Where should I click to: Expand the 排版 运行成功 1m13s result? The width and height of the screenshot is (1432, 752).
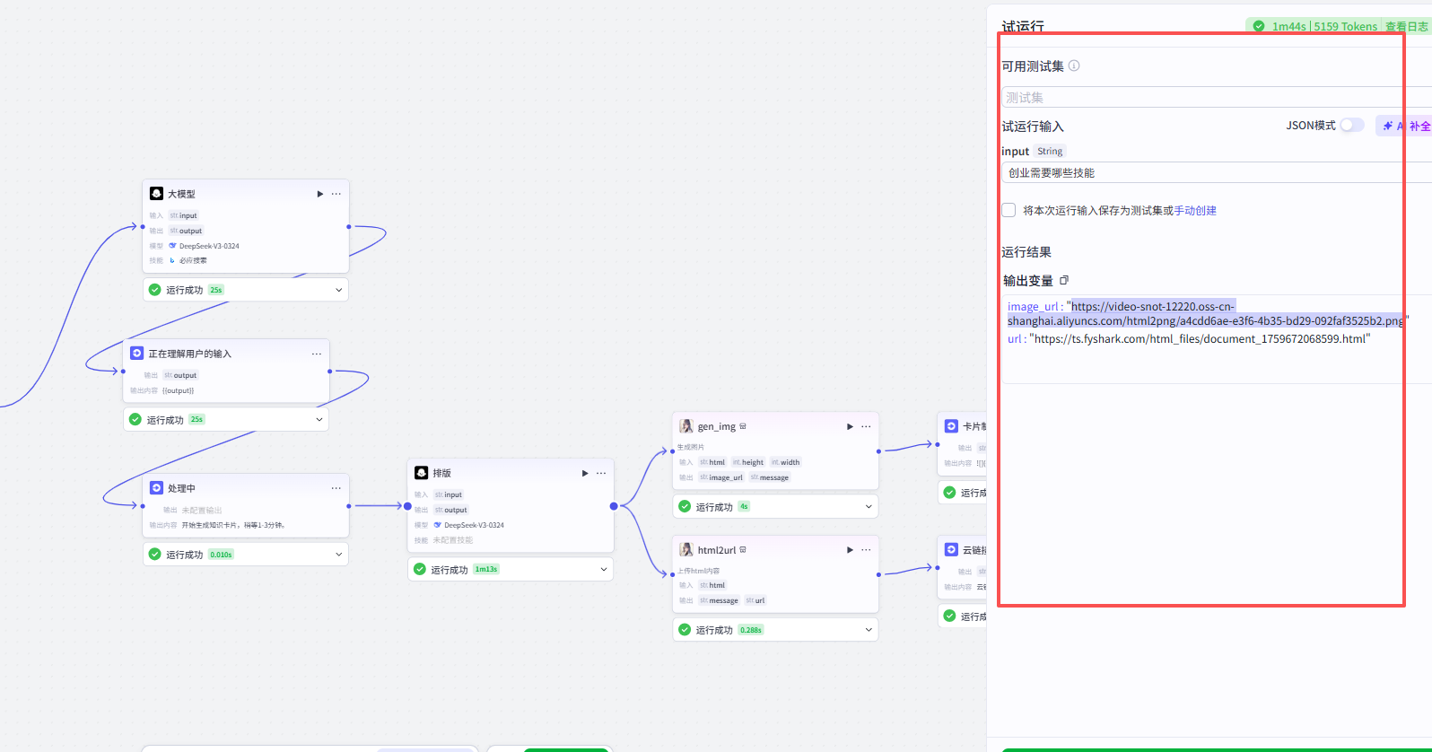coord(603,569)
